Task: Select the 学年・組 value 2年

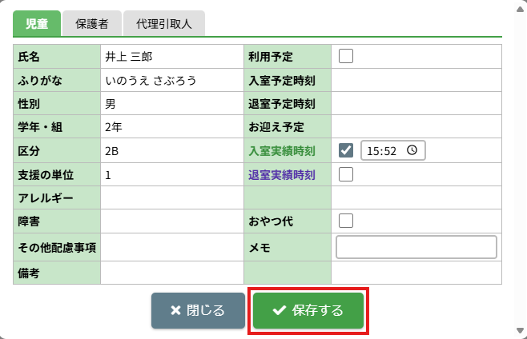Action: tap(113, 127)
